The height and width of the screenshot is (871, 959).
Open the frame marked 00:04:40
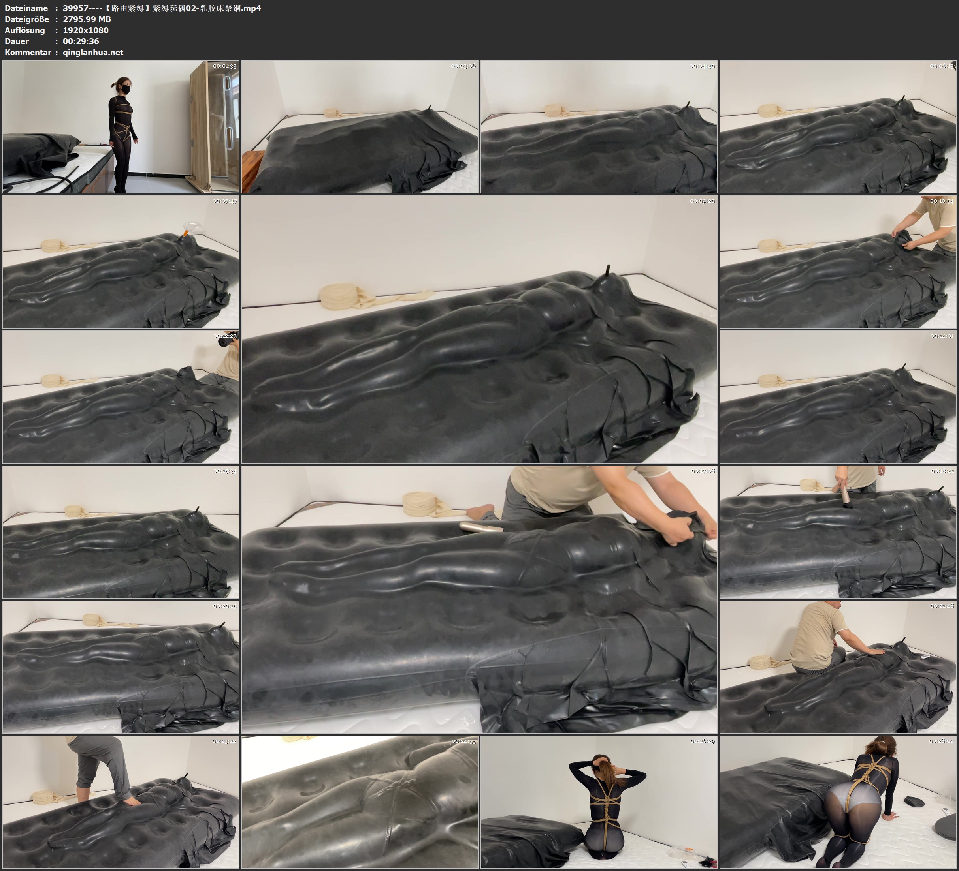(x=598, y=127)
